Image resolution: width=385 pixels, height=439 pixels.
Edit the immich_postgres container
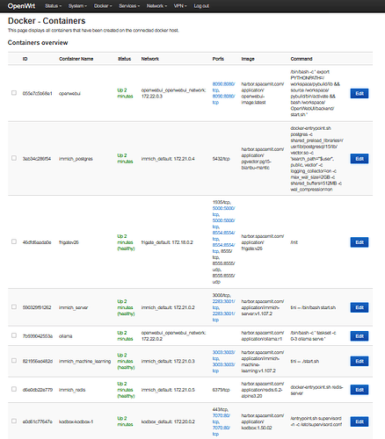[360, 159]
